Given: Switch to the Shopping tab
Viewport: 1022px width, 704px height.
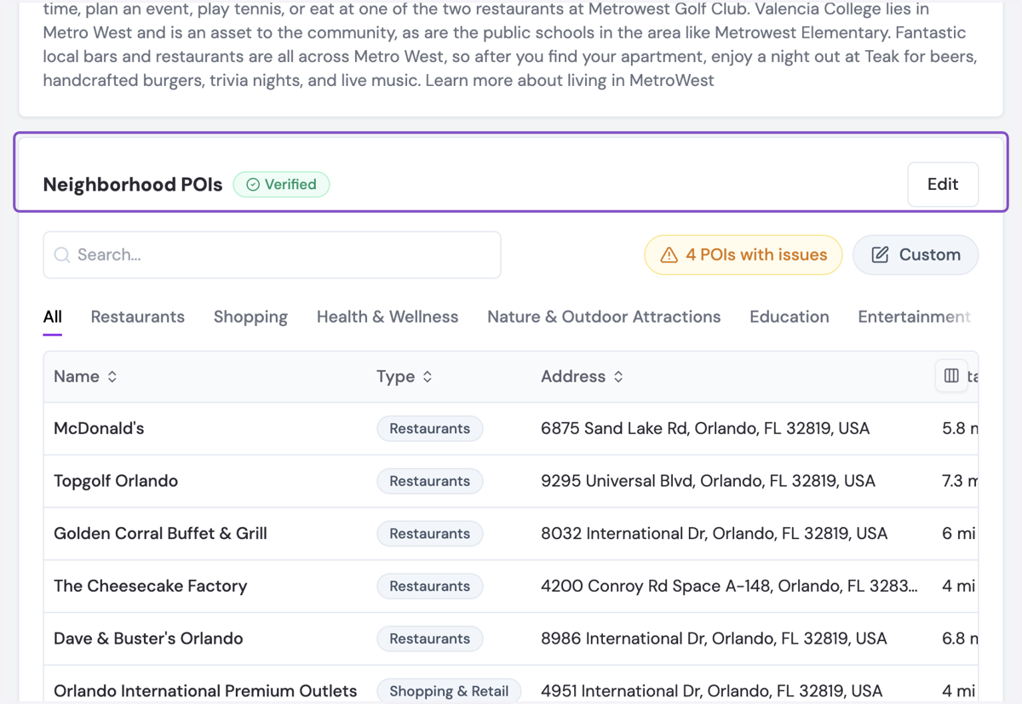Looking at the screenshot, I should point(250,317).
